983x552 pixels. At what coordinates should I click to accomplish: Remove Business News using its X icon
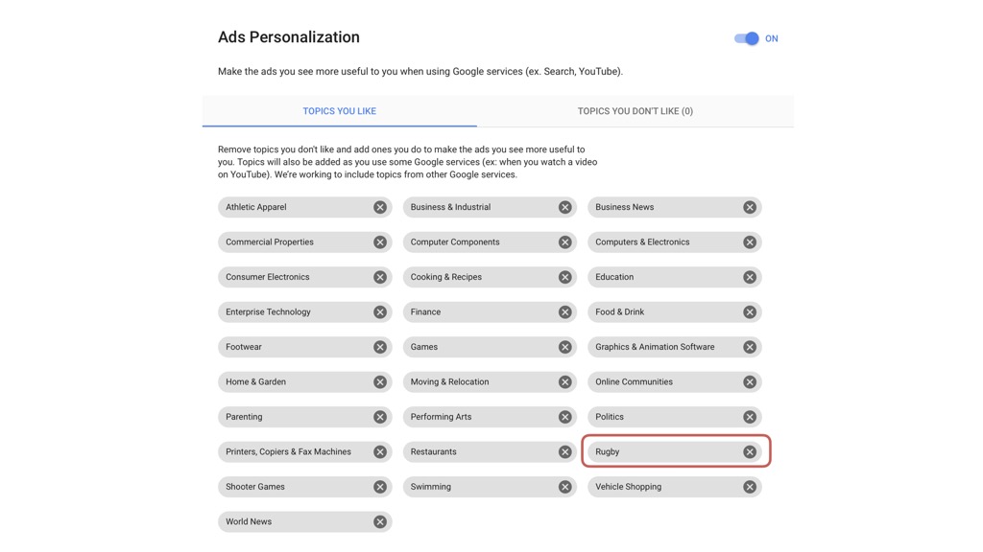[749, 207]
